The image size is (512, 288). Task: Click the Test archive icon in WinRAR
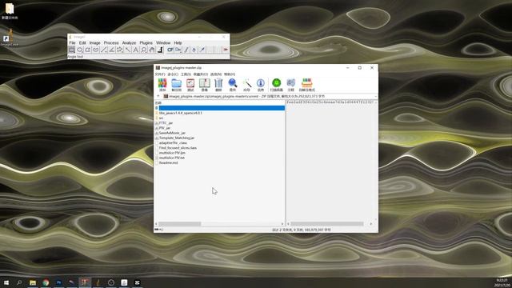tap(190, 85)
